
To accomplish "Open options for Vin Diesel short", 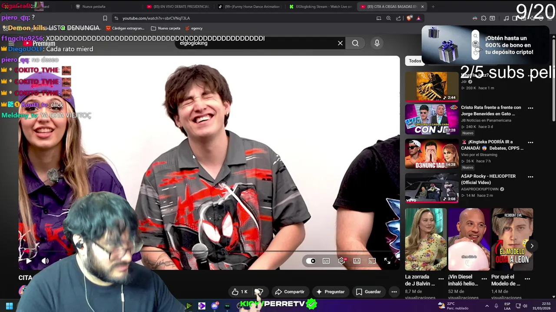I will (x=484, y=278).
